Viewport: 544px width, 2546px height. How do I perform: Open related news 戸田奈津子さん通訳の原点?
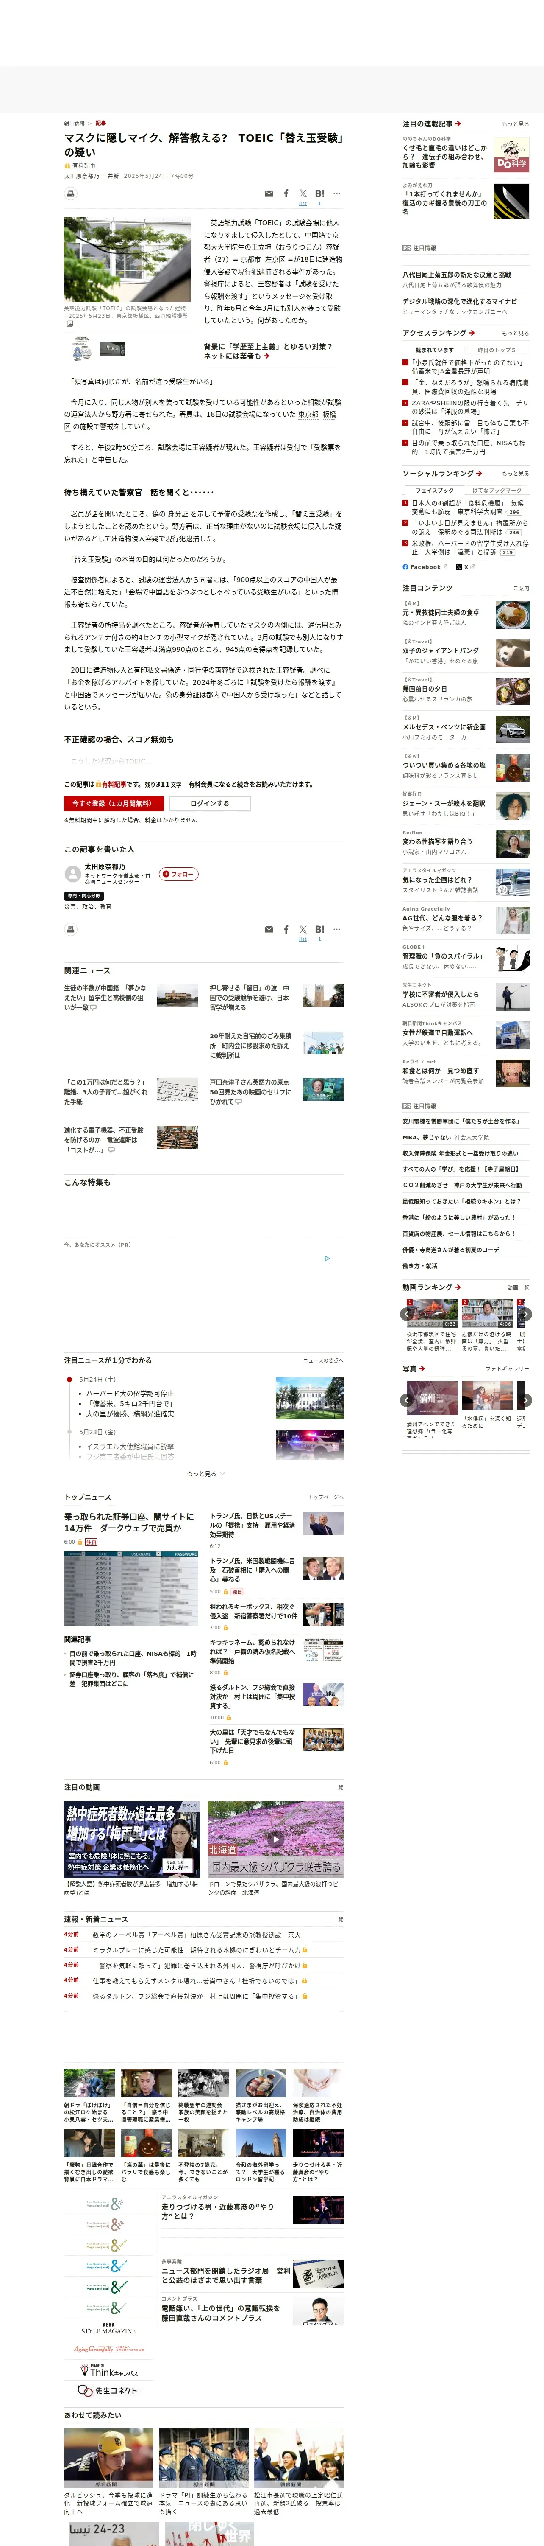250,1092
